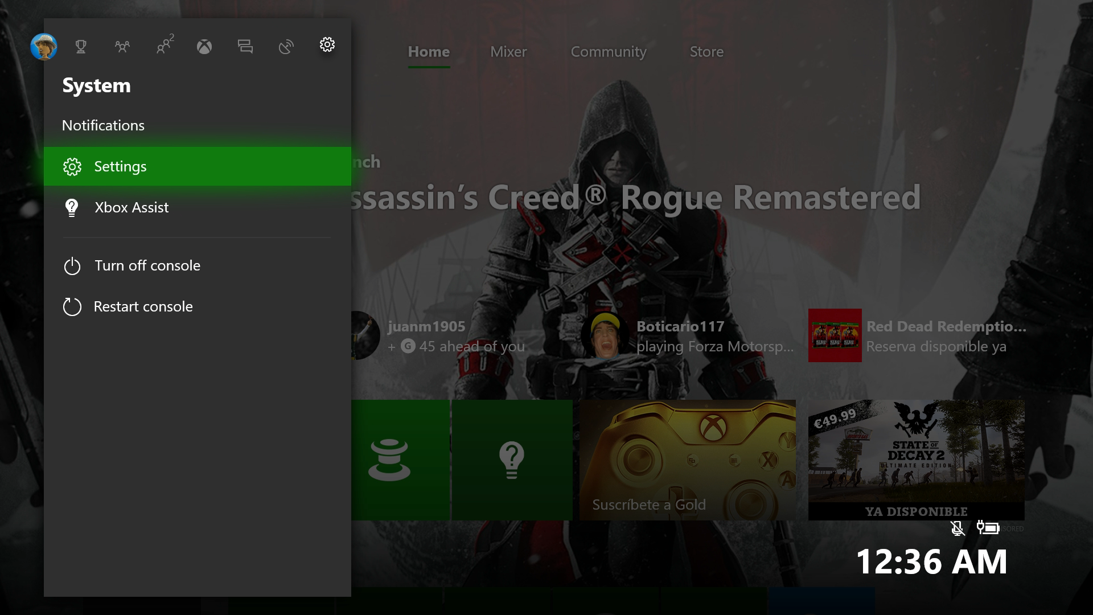Screen dimensions: 1093x615
Task: Open the Achievements trophy tab
Action: [81, 46]
